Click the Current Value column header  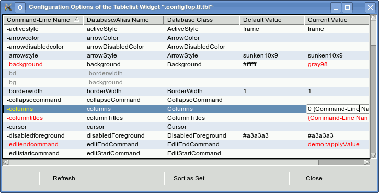[337, 20]
